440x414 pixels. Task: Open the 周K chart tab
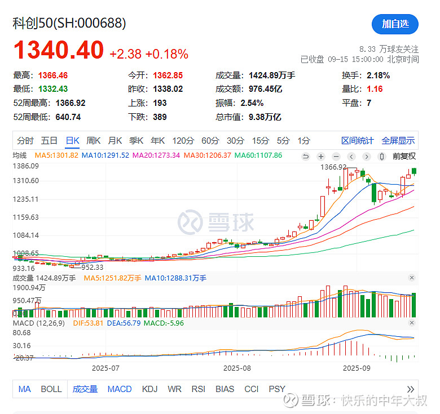[x=94, y=141]
